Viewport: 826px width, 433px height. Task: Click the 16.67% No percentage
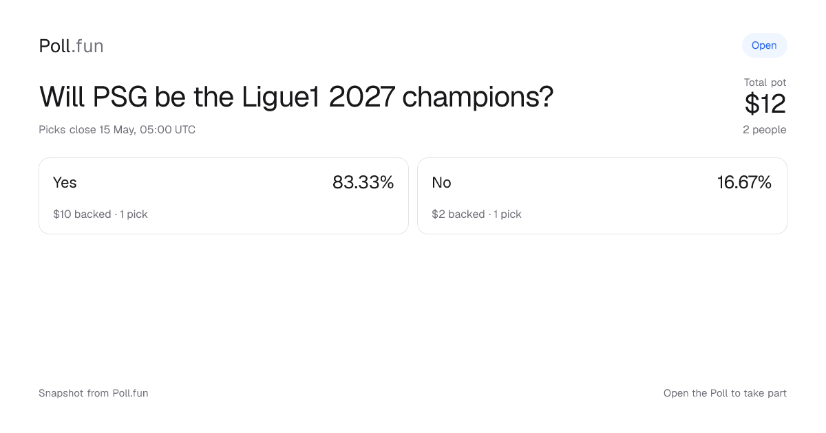point(744,182)
